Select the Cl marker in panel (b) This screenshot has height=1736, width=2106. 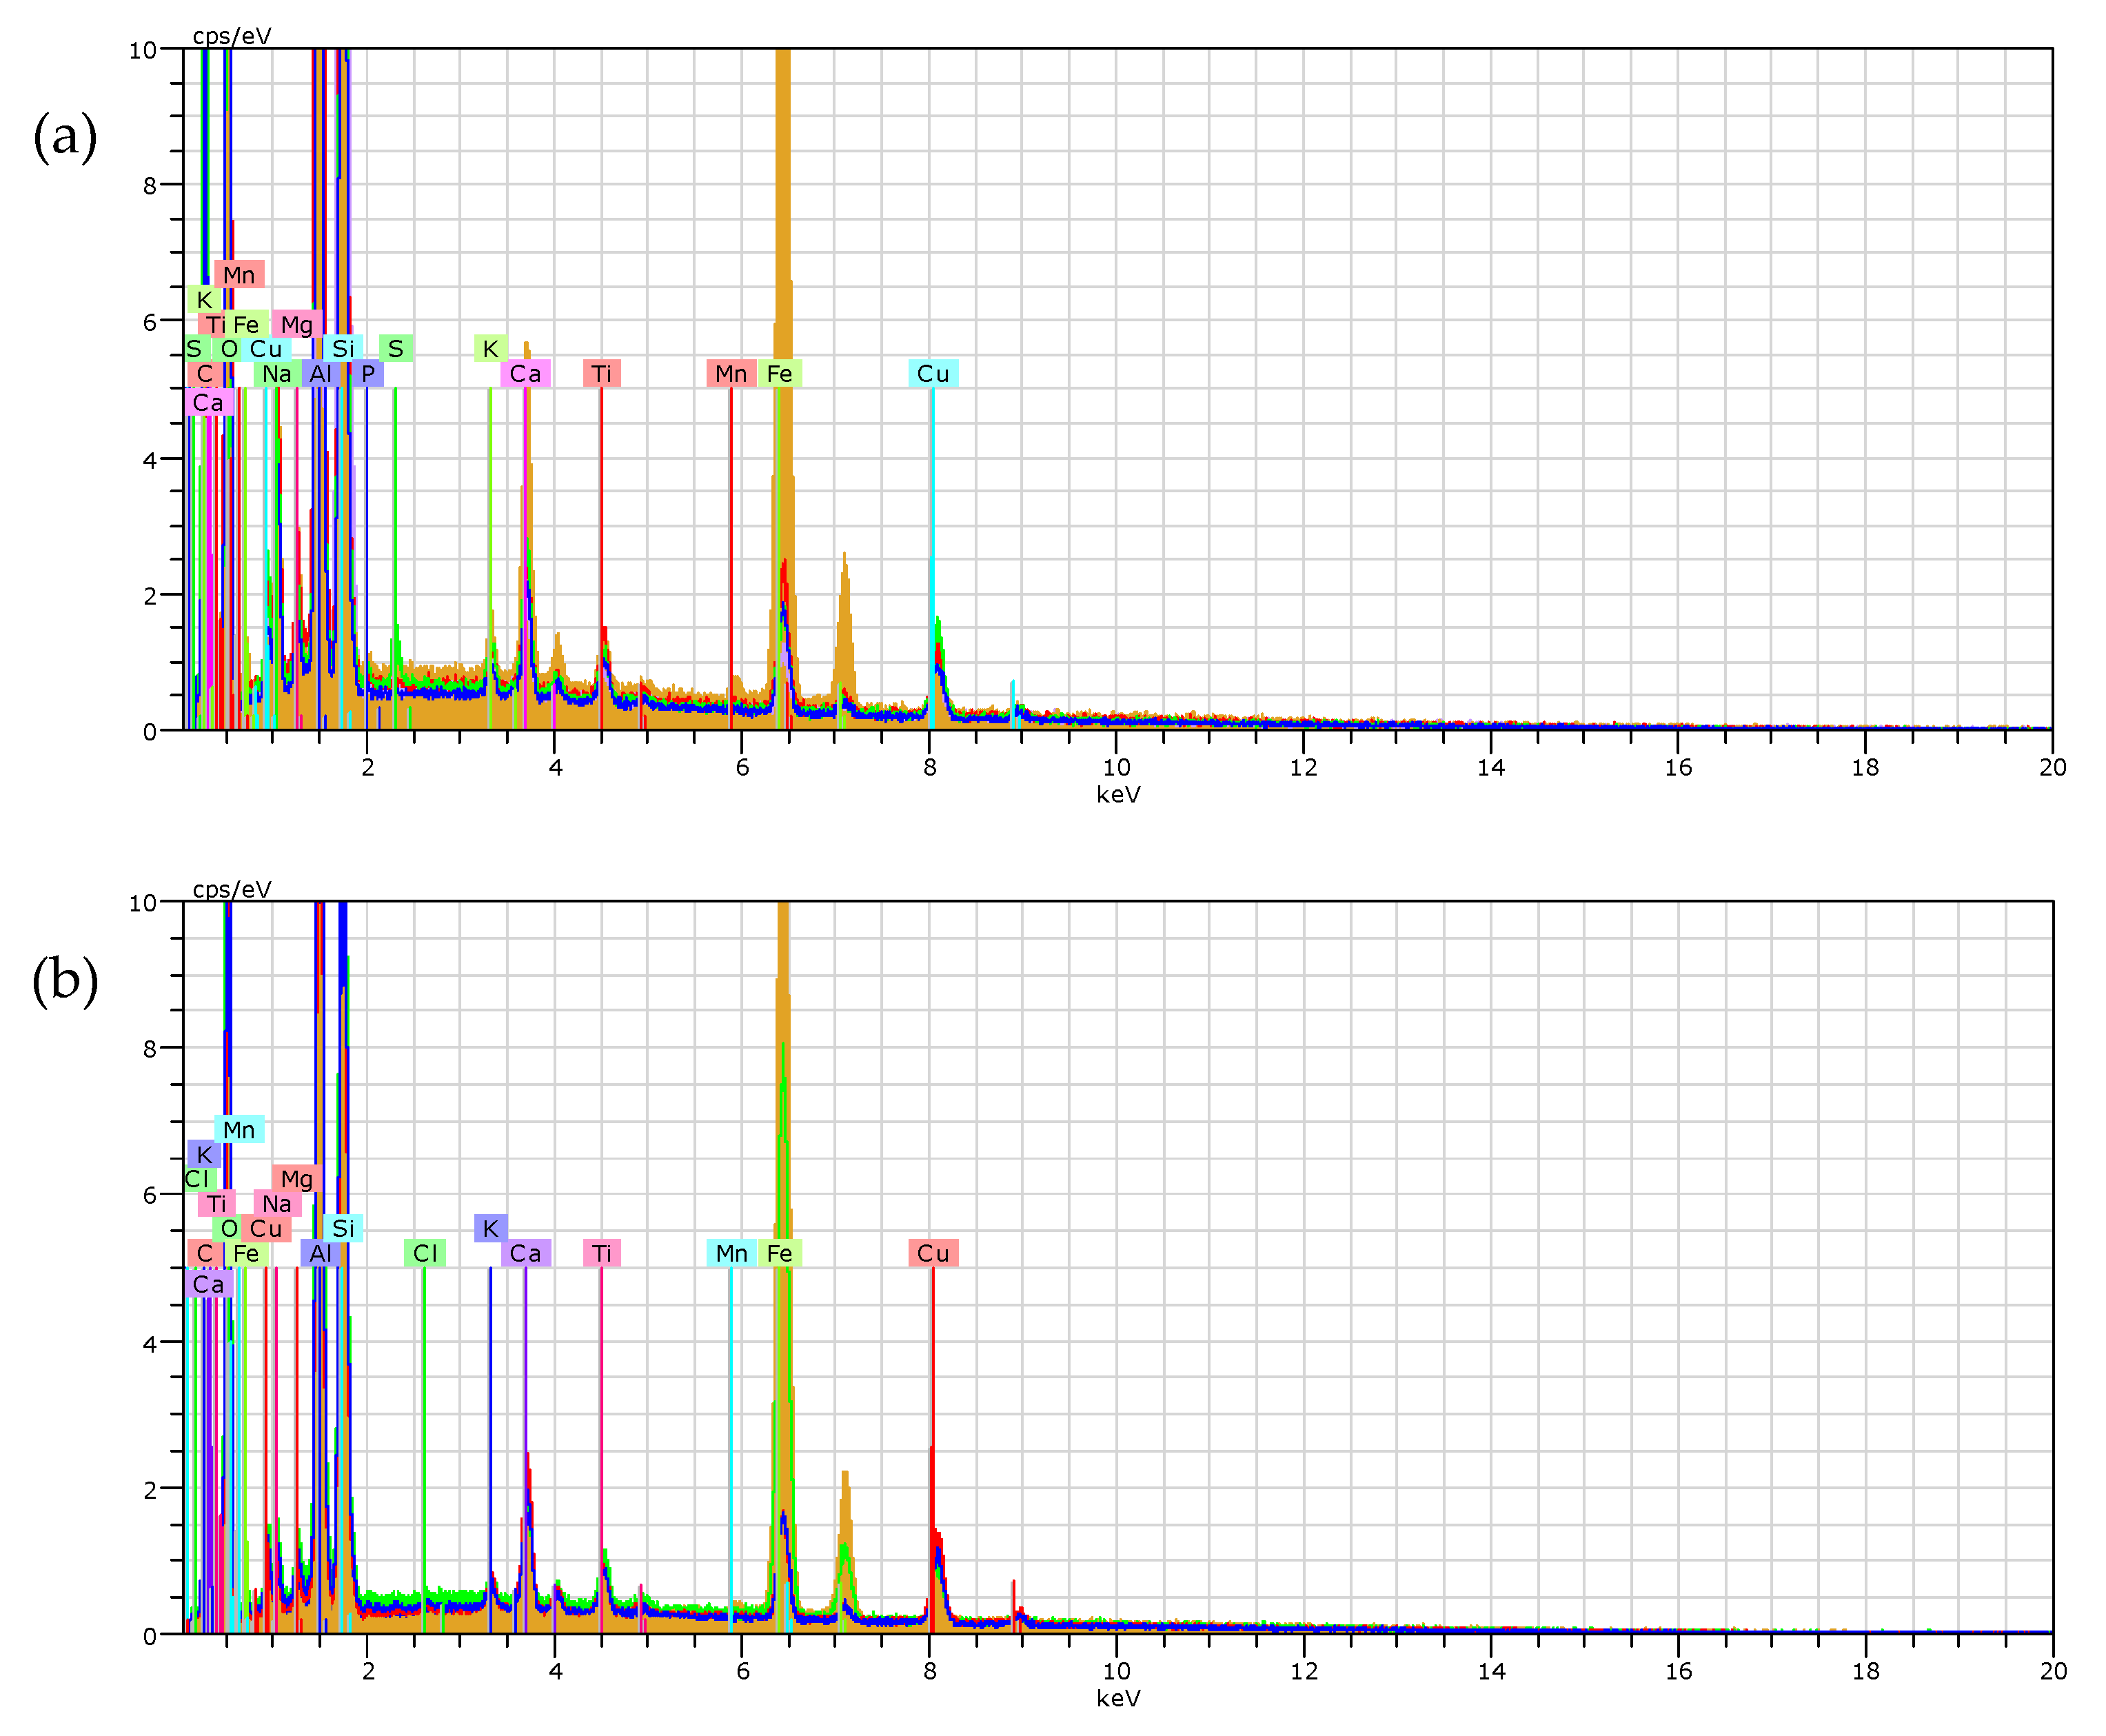(x=424, y=1251)
